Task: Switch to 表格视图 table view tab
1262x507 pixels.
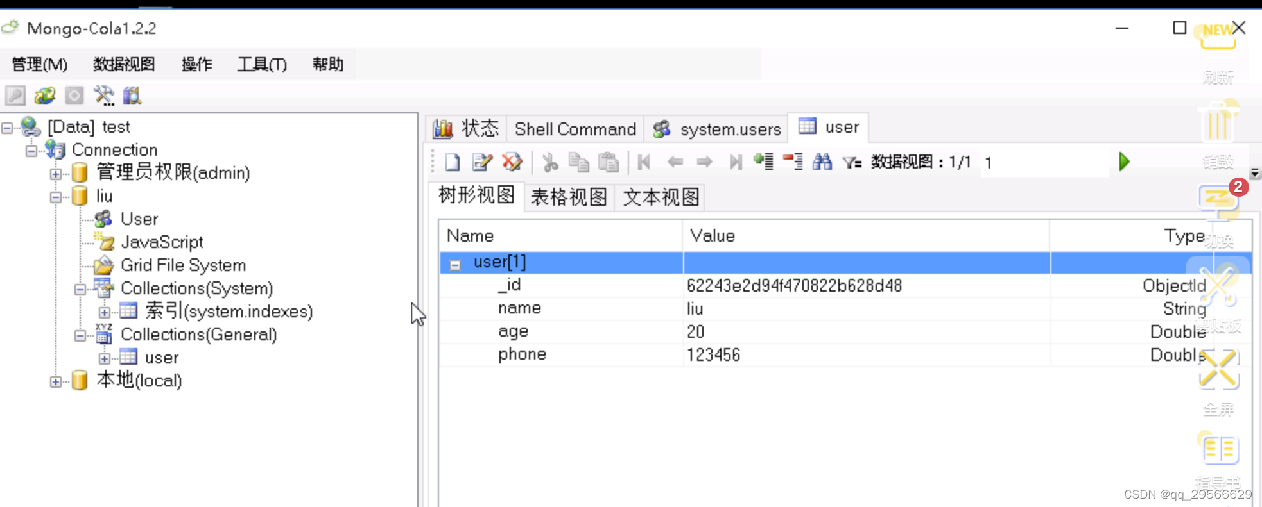Action: point(569,197)
